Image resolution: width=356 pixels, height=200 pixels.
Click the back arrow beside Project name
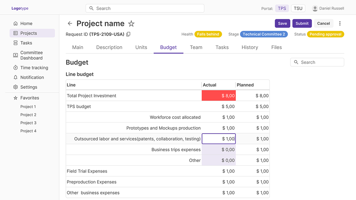tap(70, 23)
